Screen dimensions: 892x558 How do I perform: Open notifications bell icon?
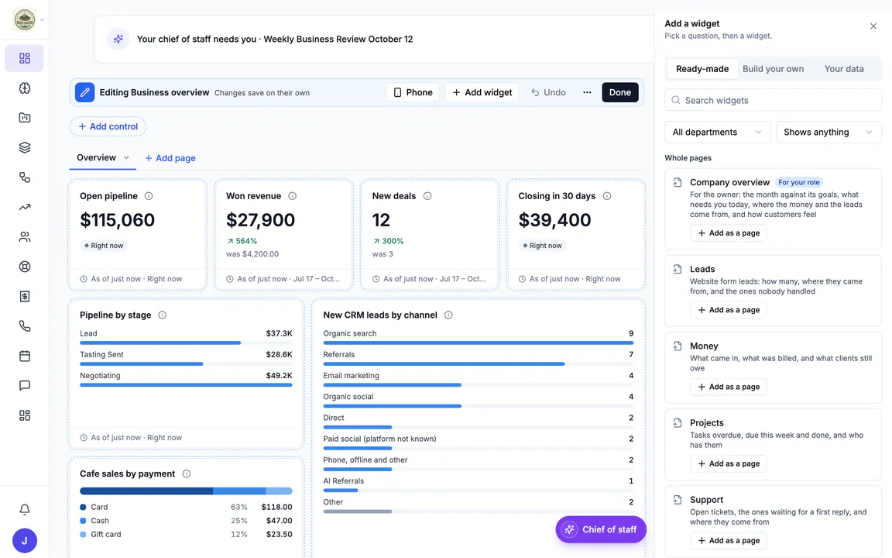coord(25,509)
